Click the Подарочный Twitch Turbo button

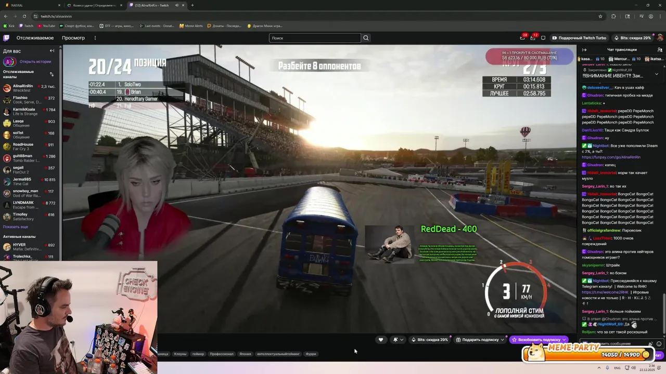(x=579, y=38)
